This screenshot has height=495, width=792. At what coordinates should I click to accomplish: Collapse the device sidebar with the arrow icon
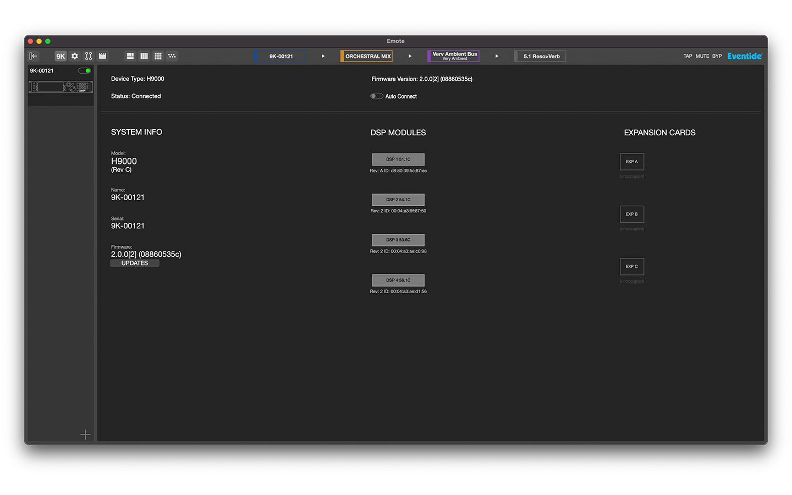[x=34, y=56]
